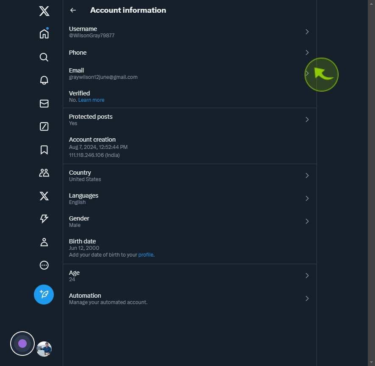The width and height of the screenshot is (375, 366).
Task: Expand the Protected posts chevron
Action: point(307,120)
